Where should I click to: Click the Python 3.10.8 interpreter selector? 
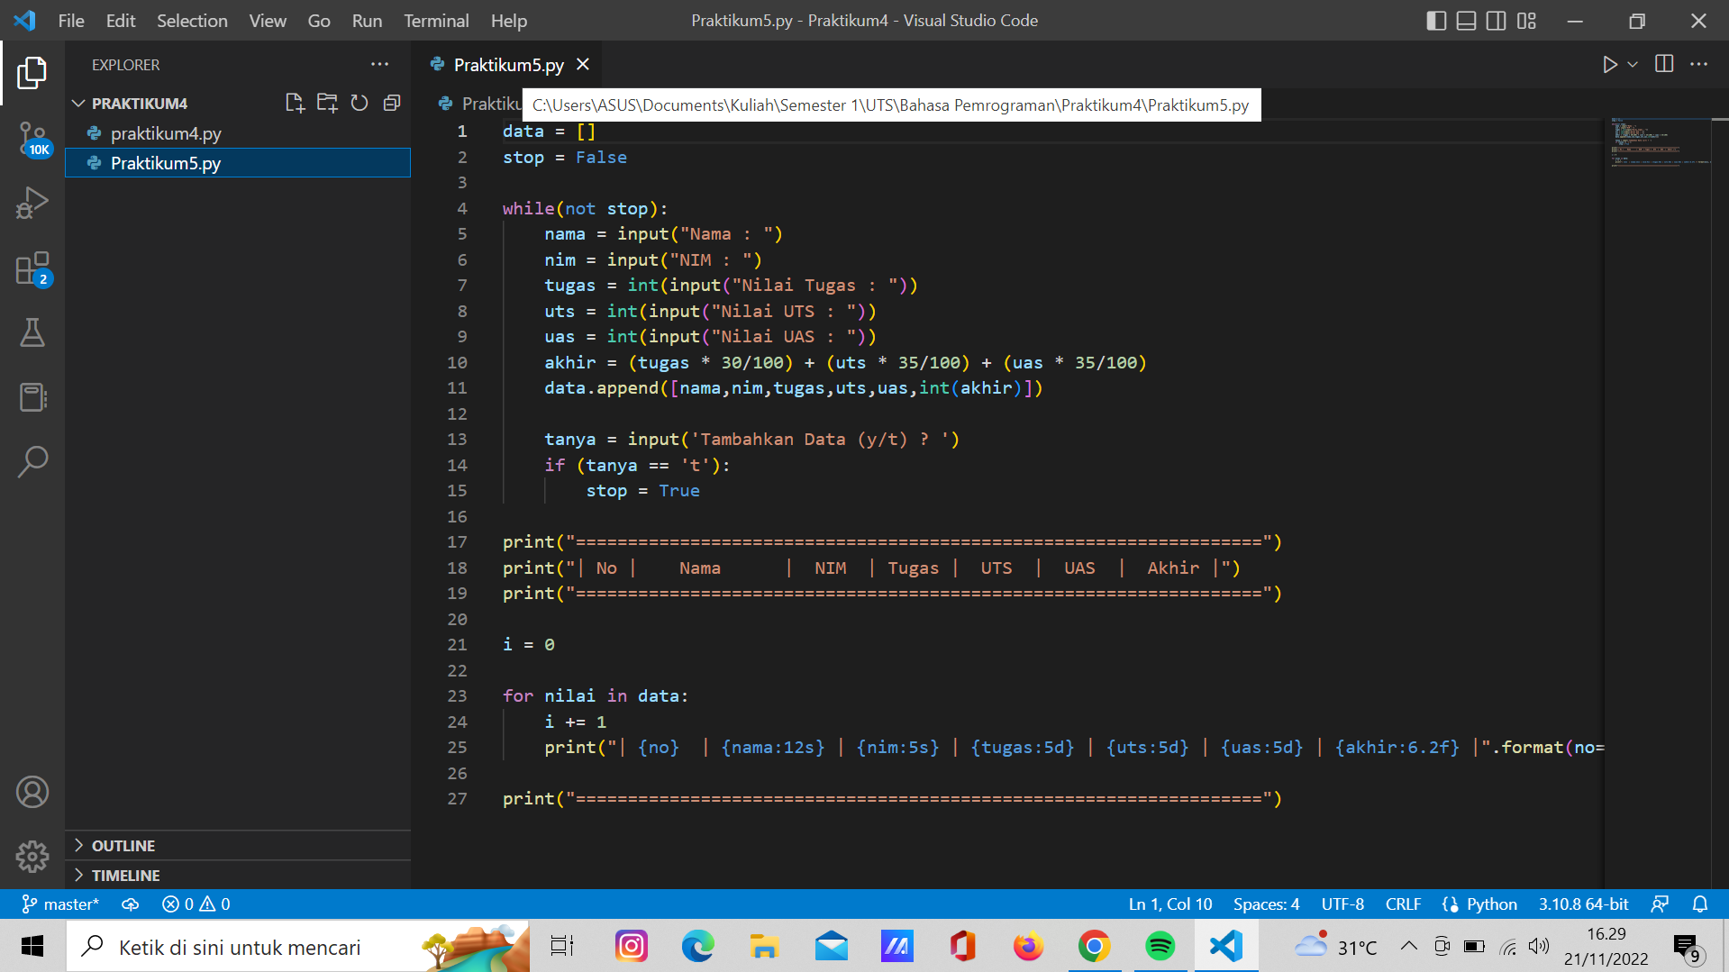tap(1584, 904)
